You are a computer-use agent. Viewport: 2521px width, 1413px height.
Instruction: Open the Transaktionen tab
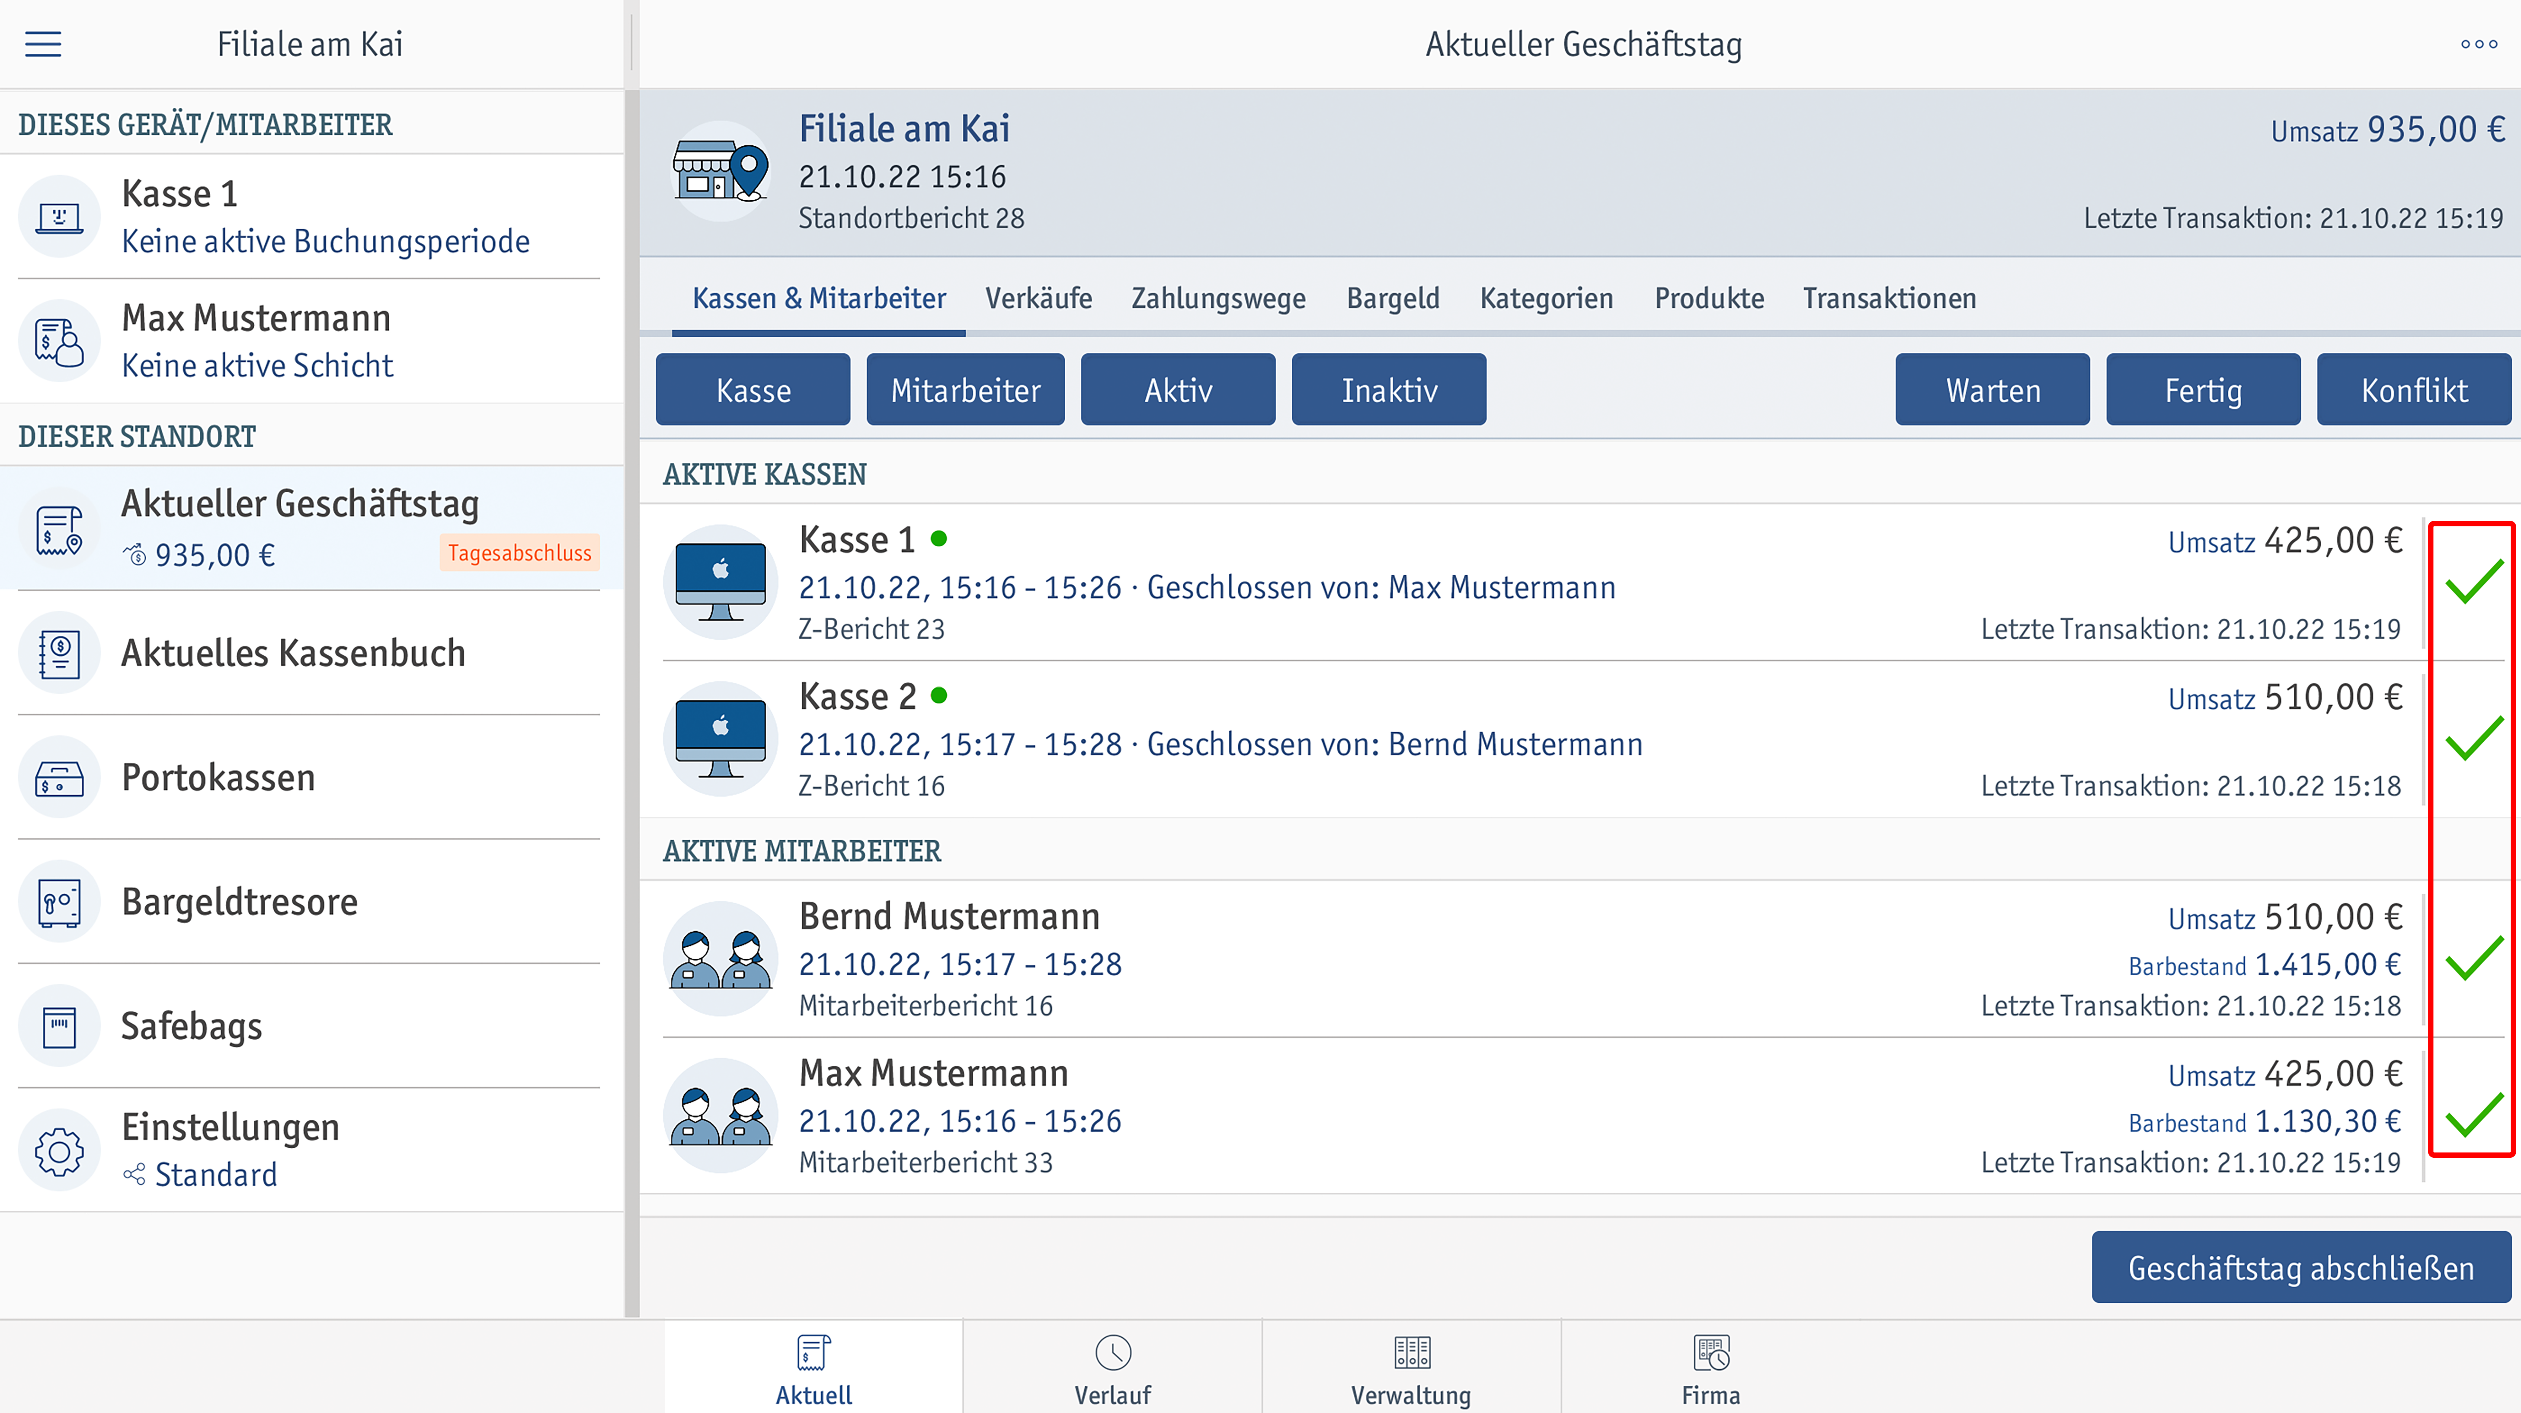point(1889,298)
